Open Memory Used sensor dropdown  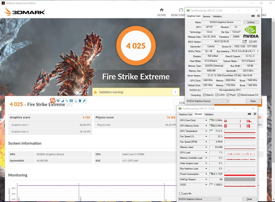coord(206,147)
